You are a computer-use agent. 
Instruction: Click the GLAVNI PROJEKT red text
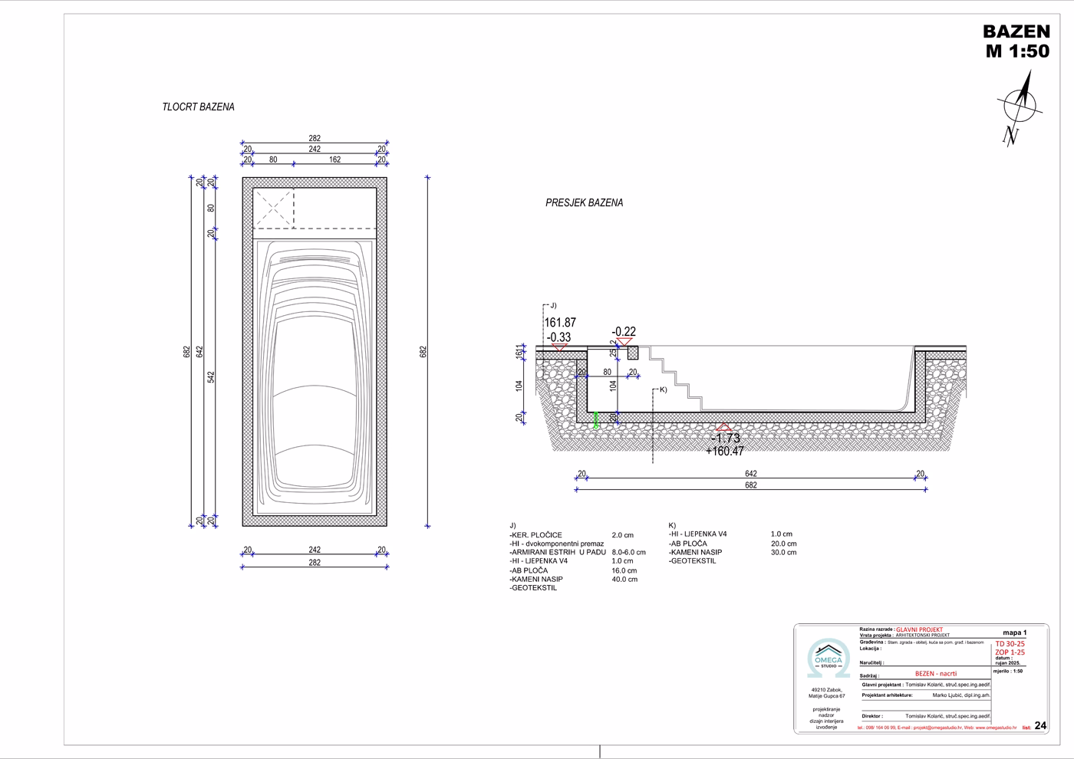[x=919, y=629]
